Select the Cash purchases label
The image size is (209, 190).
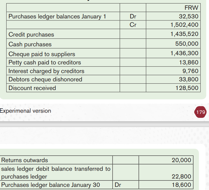[x=30, y=44]
